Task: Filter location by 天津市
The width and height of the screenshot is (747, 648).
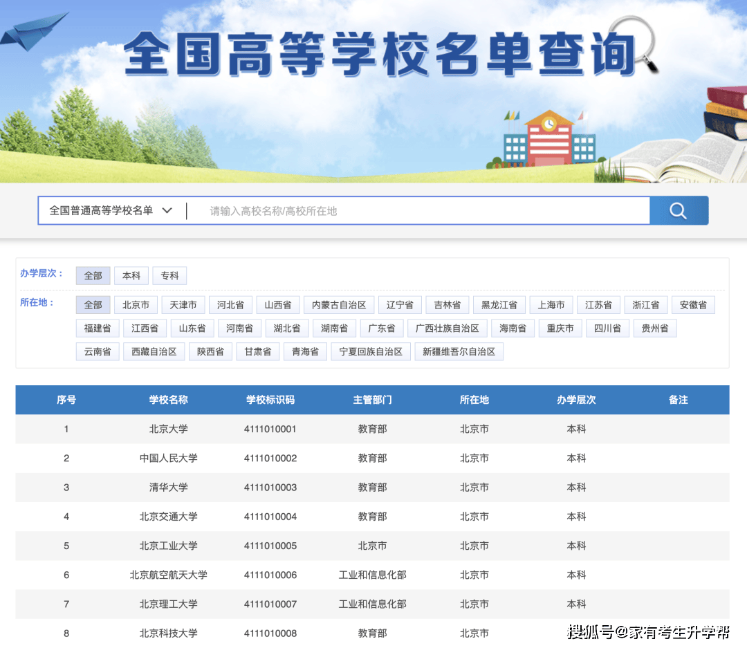Action: tap(183, 305)
